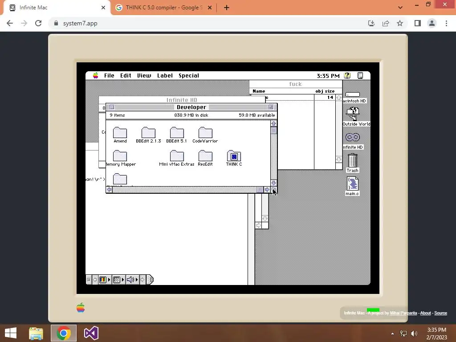Image resolution: width=456 pixels, height=342 pixels.
Task: Select the Memory Mapper folder
Action: [x=120, y=156]
